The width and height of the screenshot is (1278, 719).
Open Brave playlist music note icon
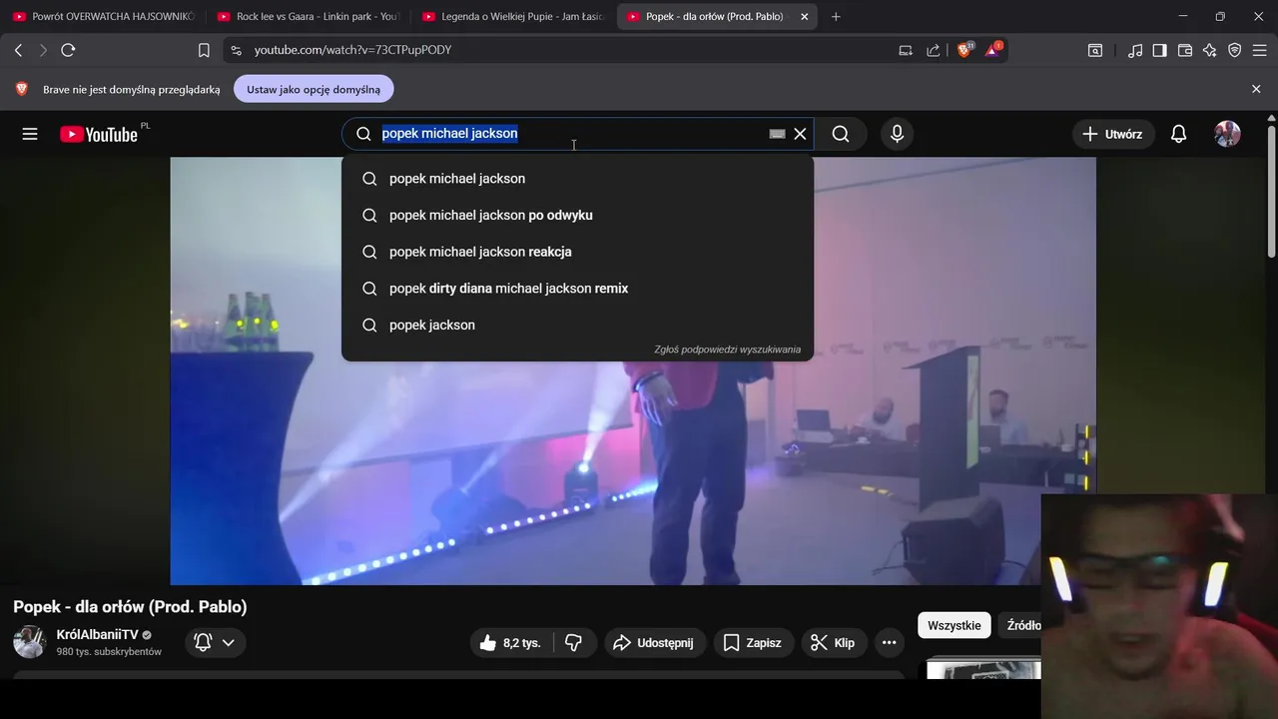click(1135, 50)
